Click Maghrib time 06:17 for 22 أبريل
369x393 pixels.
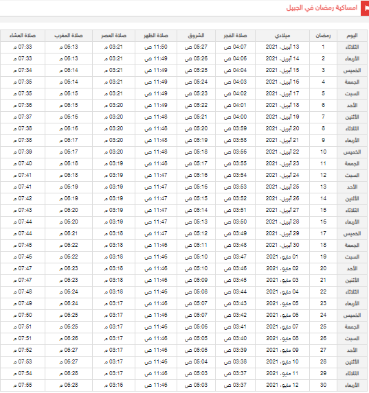click(69, 152)
